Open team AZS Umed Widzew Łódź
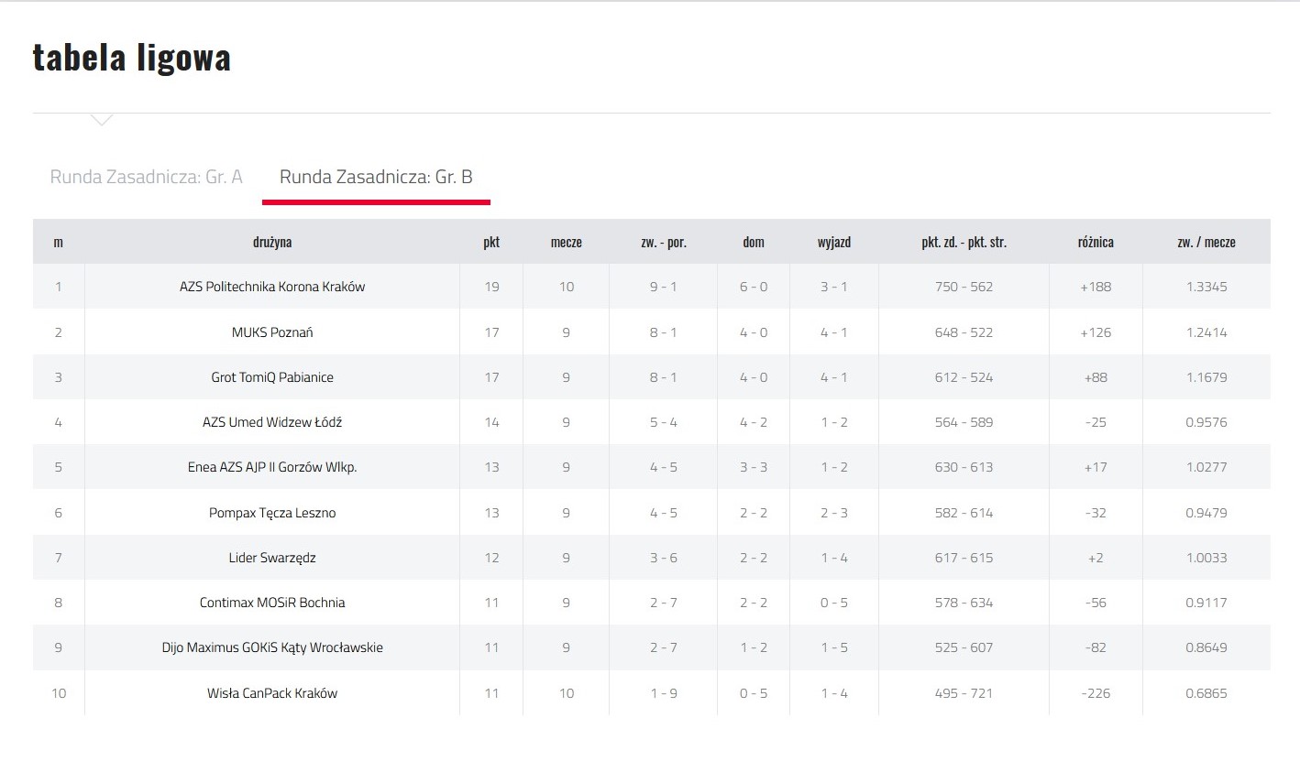Image resolution: width=1300 pixels, height=761 pixels. pyautogui.click(x=272, y=422)
